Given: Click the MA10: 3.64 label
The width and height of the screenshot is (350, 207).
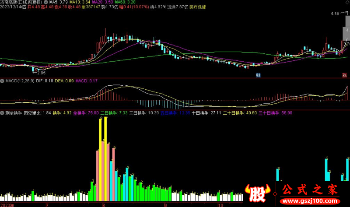Looking at the screenshot, I should (x=80, y=2).
